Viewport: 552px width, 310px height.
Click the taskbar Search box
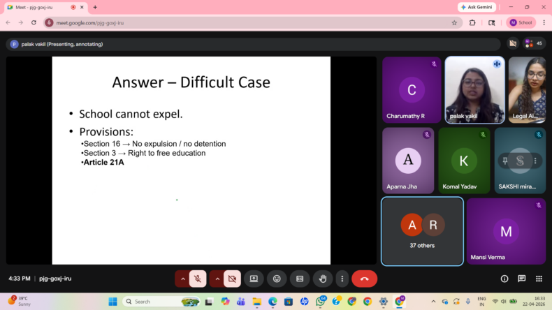click(161, 302)
